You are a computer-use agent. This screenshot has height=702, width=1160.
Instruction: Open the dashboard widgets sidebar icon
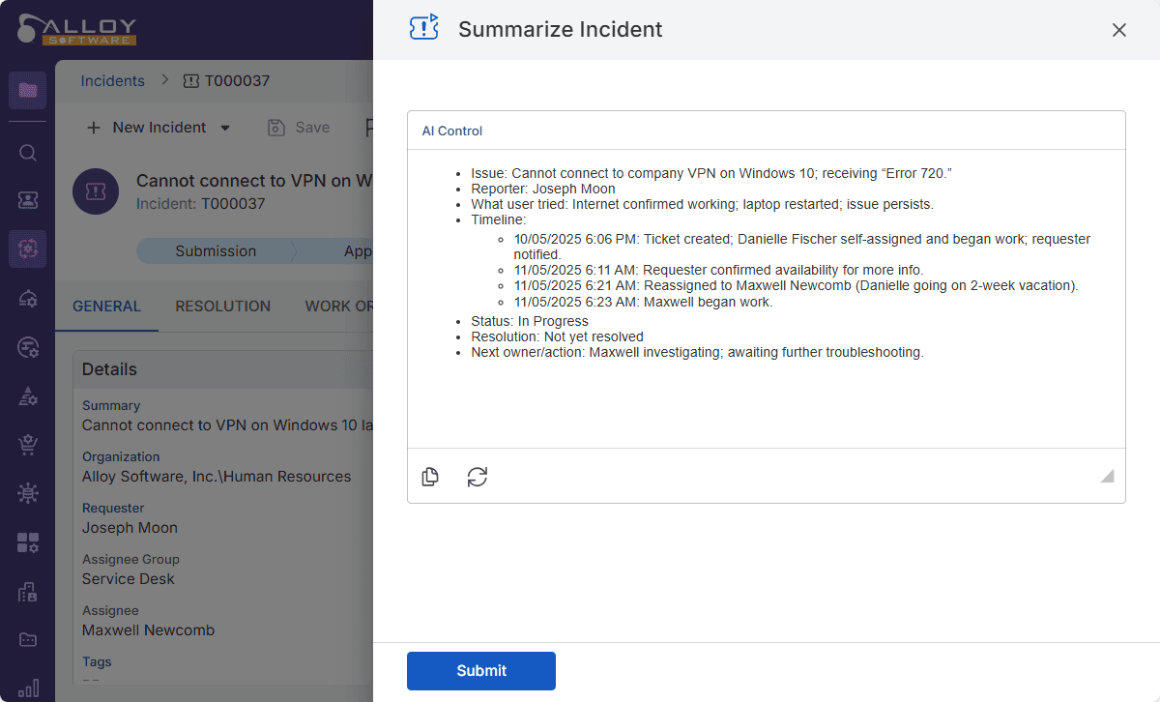tap(28, 542)
